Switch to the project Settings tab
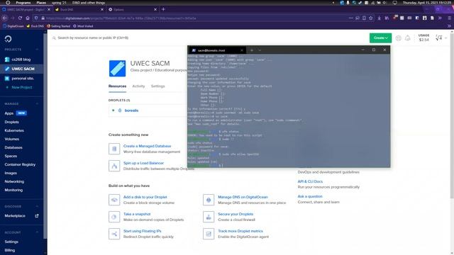454x255 pixels. click(x=157, y=86)
